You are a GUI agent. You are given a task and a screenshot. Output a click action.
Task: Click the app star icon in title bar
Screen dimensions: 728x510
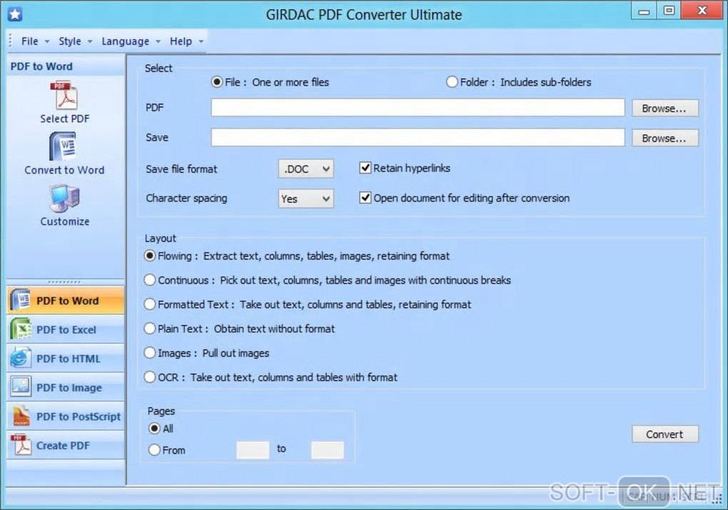pos(15,14)
